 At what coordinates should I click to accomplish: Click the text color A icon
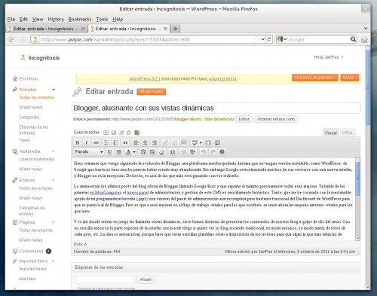coord(128,151)
